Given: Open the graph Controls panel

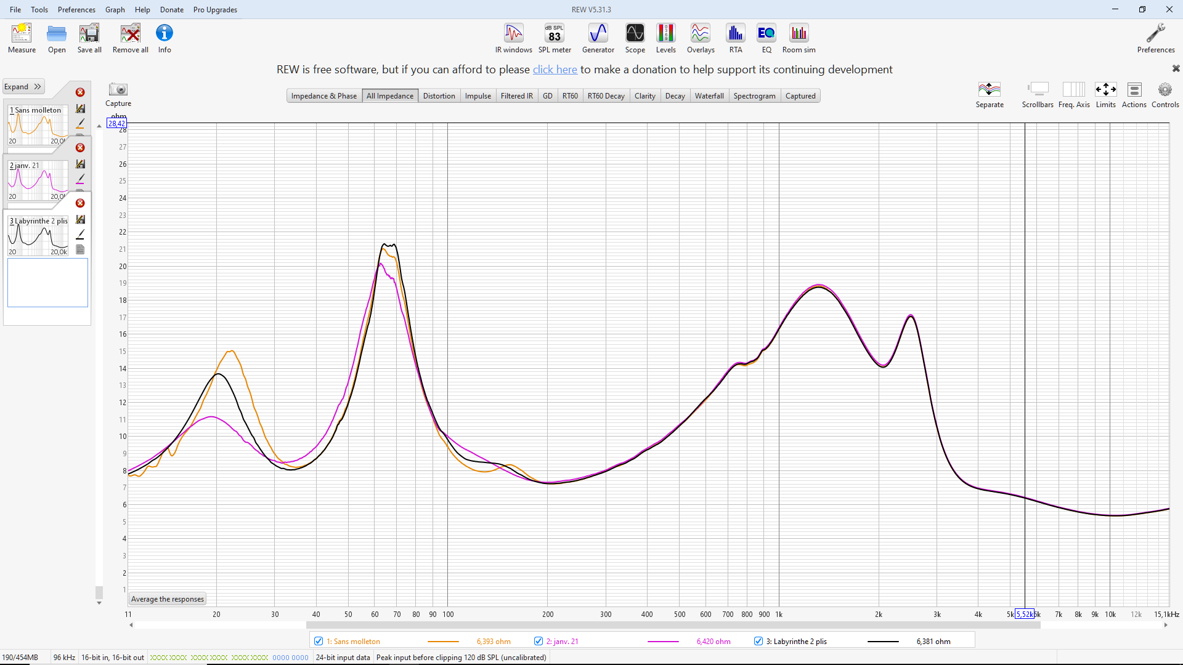Looking at the screenshot, I should (1165, 94).
